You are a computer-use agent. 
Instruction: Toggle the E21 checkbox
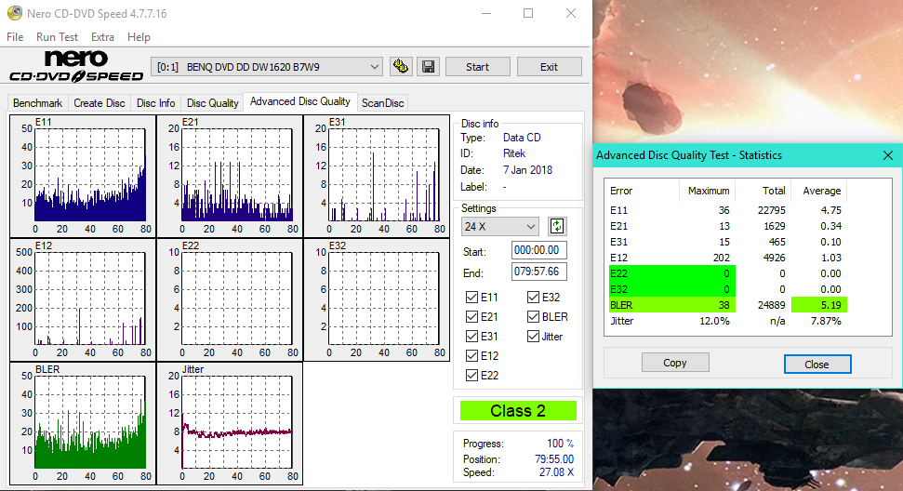click(x=471, y=316)
